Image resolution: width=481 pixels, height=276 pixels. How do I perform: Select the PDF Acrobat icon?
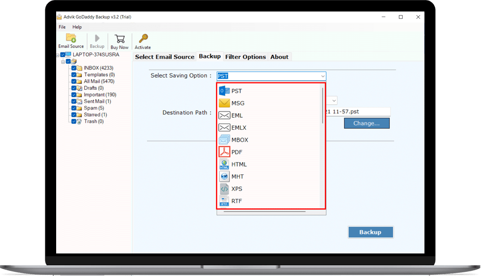coord(224,152)
